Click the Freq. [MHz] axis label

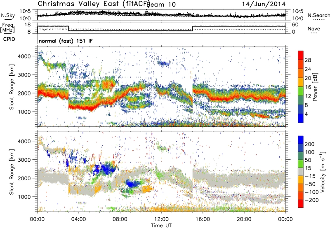coord(7,28)
